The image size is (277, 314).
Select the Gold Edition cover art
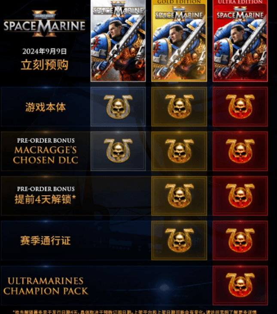click(x=179, y=41)
